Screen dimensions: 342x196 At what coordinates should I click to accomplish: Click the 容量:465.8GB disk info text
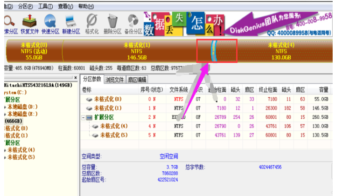(x=28, y=68)
